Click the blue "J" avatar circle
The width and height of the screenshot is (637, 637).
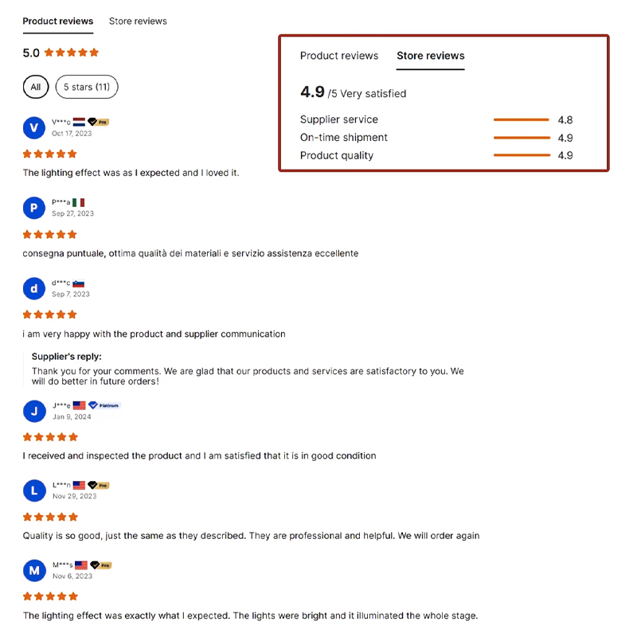tap(33, 411)
